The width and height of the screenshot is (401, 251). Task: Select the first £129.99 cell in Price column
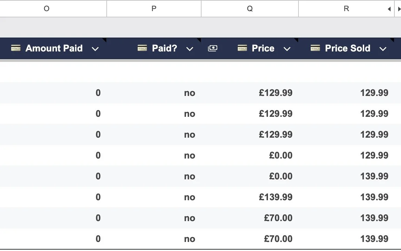pos(276,93)
